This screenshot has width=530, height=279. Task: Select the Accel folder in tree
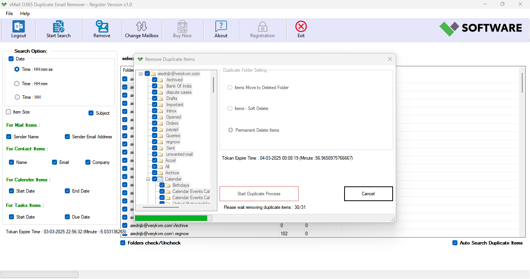click(x=170, y=160)
